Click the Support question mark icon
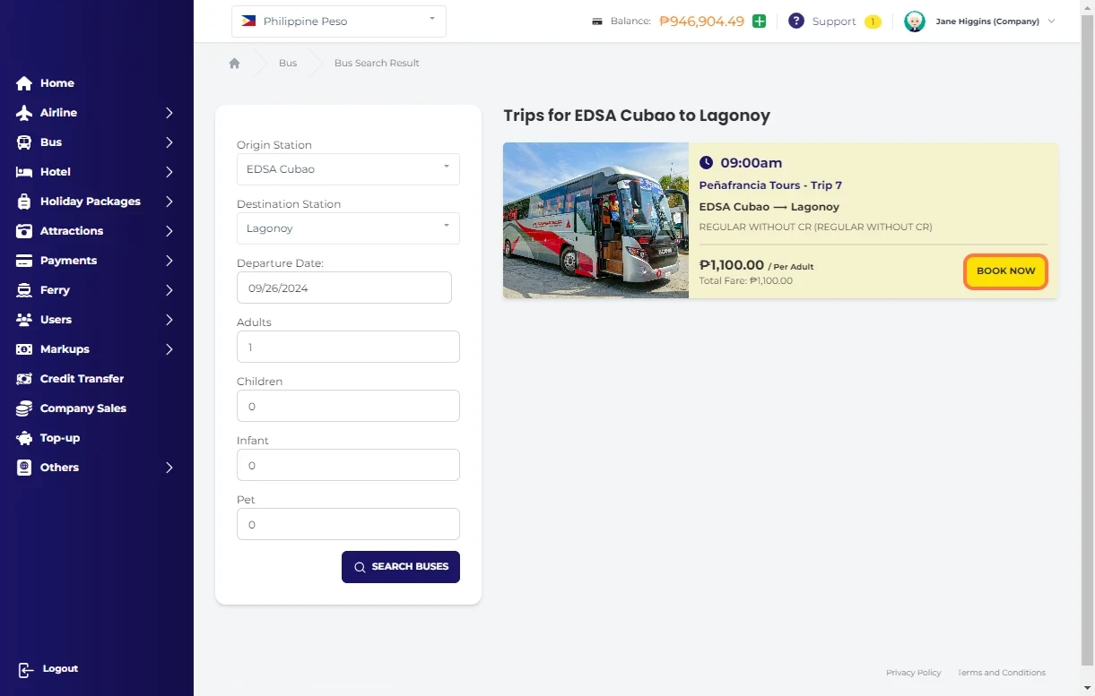Image resolution: width=1095 pixels, height=696 pixels. 795,21
